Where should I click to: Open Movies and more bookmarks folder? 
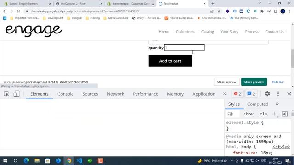(116, 18)
